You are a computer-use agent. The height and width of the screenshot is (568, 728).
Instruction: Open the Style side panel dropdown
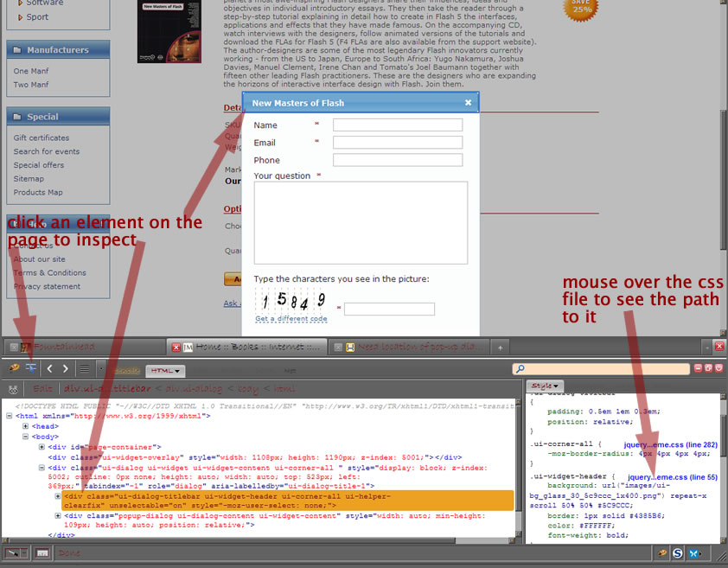[545, 386]
